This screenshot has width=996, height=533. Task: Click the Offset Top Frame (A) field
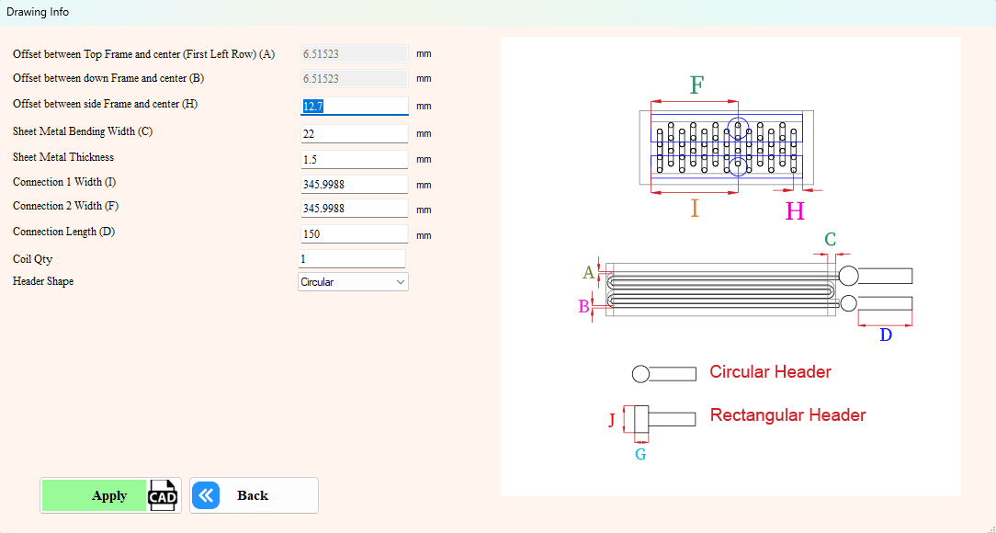point(355,54)
